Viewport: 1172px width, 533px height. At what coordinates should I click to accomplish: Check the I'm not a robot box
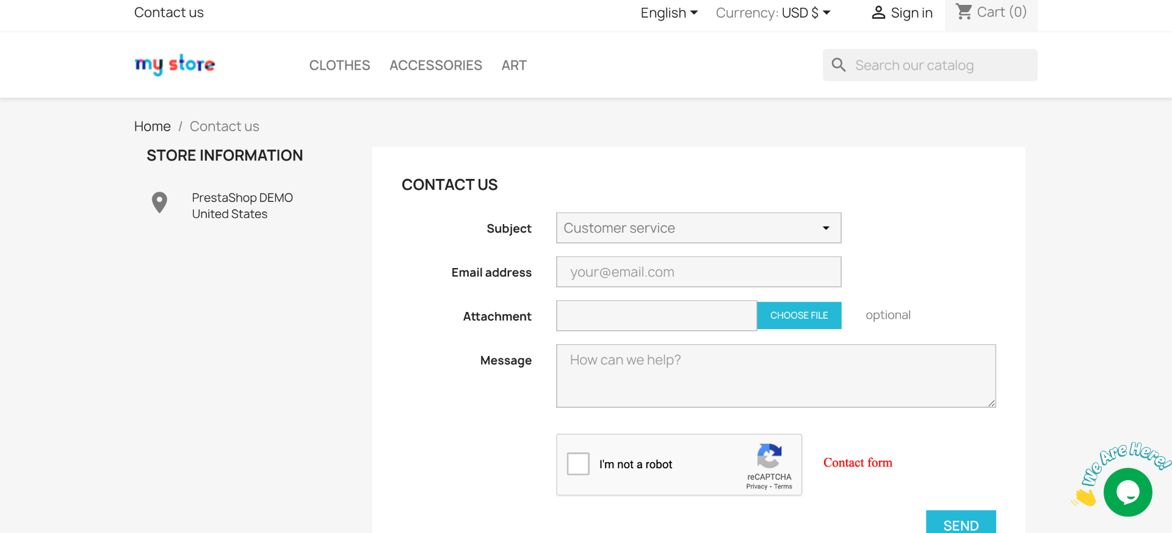pyautogui.click(x=578, y=464)
